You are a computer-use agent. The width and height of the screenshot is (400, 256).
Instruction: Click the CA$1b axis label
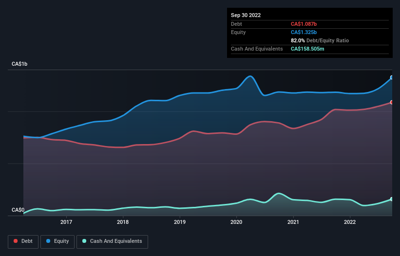pos(19,64)
